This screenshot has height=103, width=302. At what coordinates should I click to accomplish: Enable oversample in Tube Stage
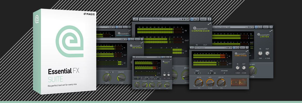(224, 73)
